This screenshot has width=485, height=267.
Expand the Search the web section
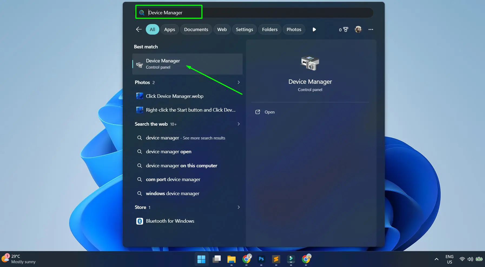point(239,124)
